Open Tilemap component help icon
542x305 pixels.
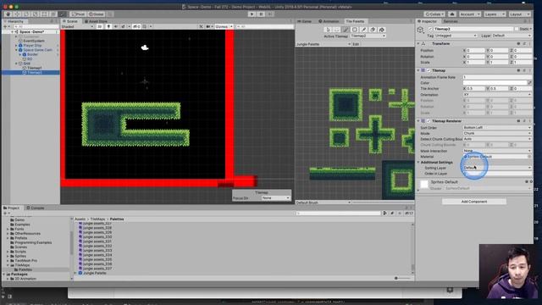518,70
